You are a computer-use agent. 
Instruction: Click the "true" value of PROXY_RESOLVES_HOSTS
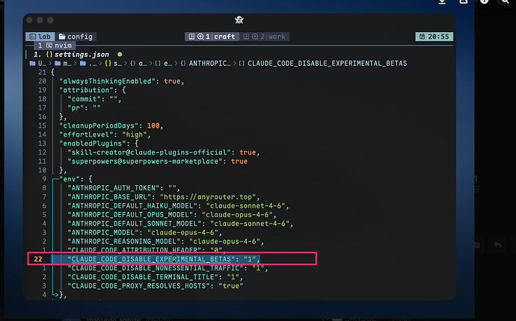coord(230,285)
